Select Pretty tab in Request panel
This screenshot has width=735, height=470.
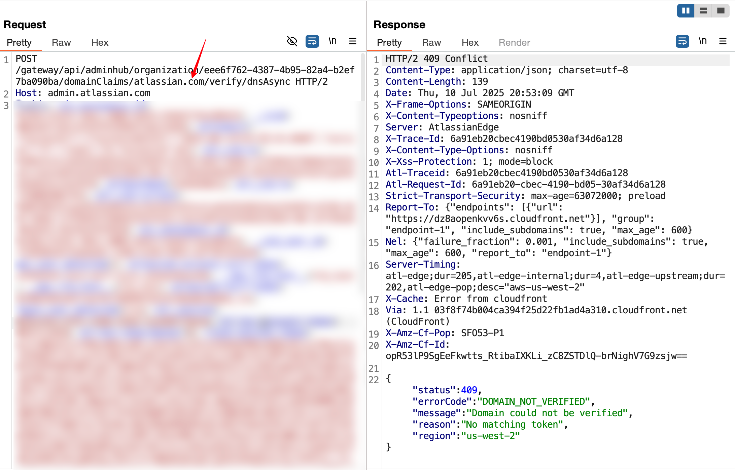tap(19, 43)
